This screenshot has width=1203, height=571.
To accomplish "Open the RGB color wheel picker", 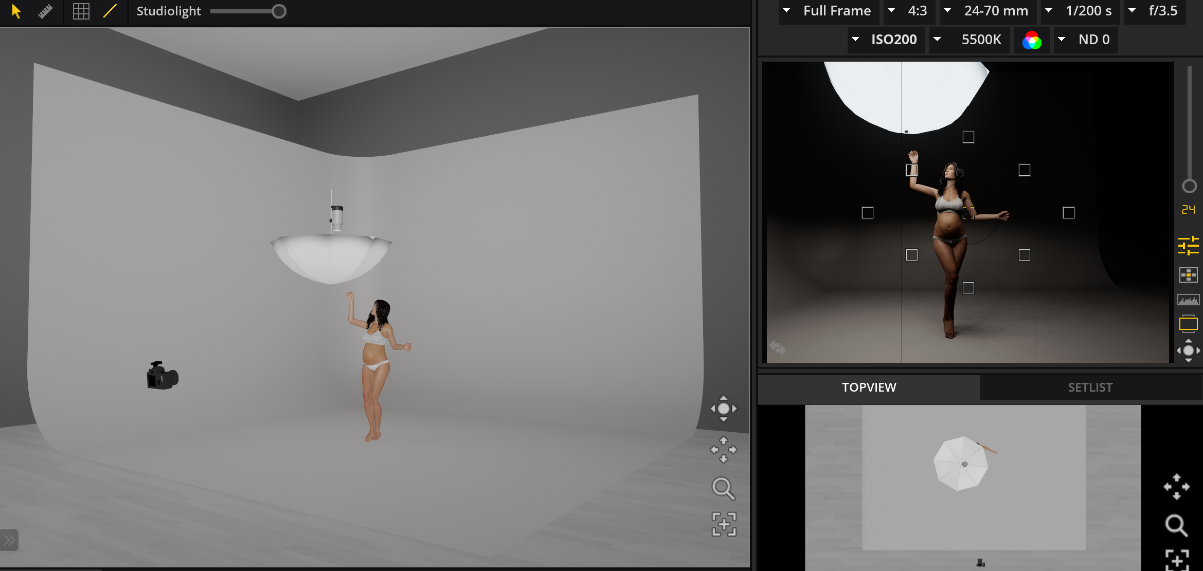I will pos(1032,40).
